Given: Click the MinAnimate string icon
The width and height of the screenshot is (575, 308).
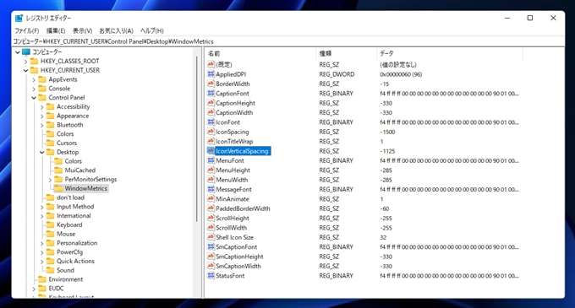Looking at the screenshot, I should [211, 198].
